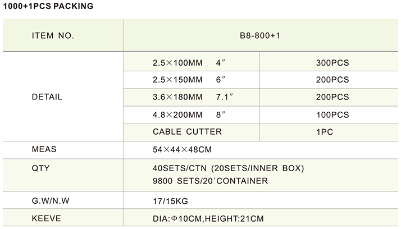Click the "9800 SETS/20′CONTAINER" line
Screen dimensions: 401x229
[x=210, y=181]
